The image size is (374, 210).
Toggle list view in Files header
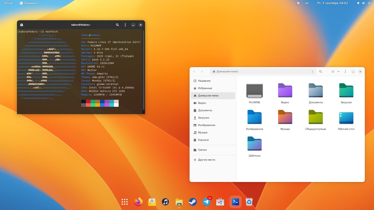(333, 71)
